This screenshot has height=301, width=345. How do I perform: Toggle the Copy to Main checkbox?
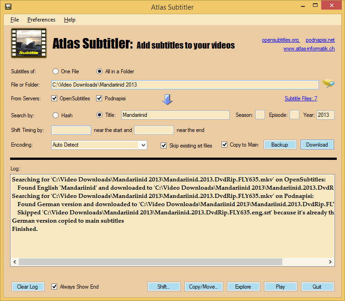[224, 145]
